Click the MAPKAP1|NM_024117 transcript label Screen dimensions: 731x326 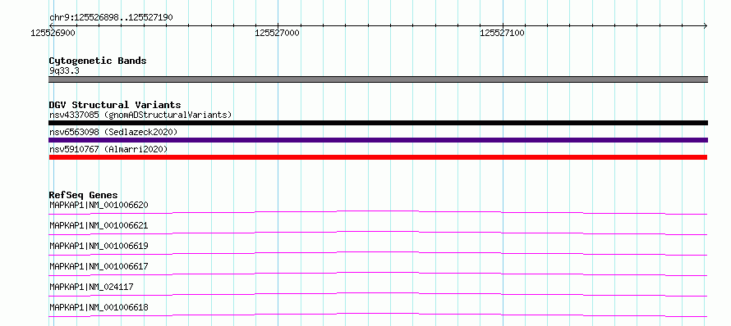click(x=91, y=287)
